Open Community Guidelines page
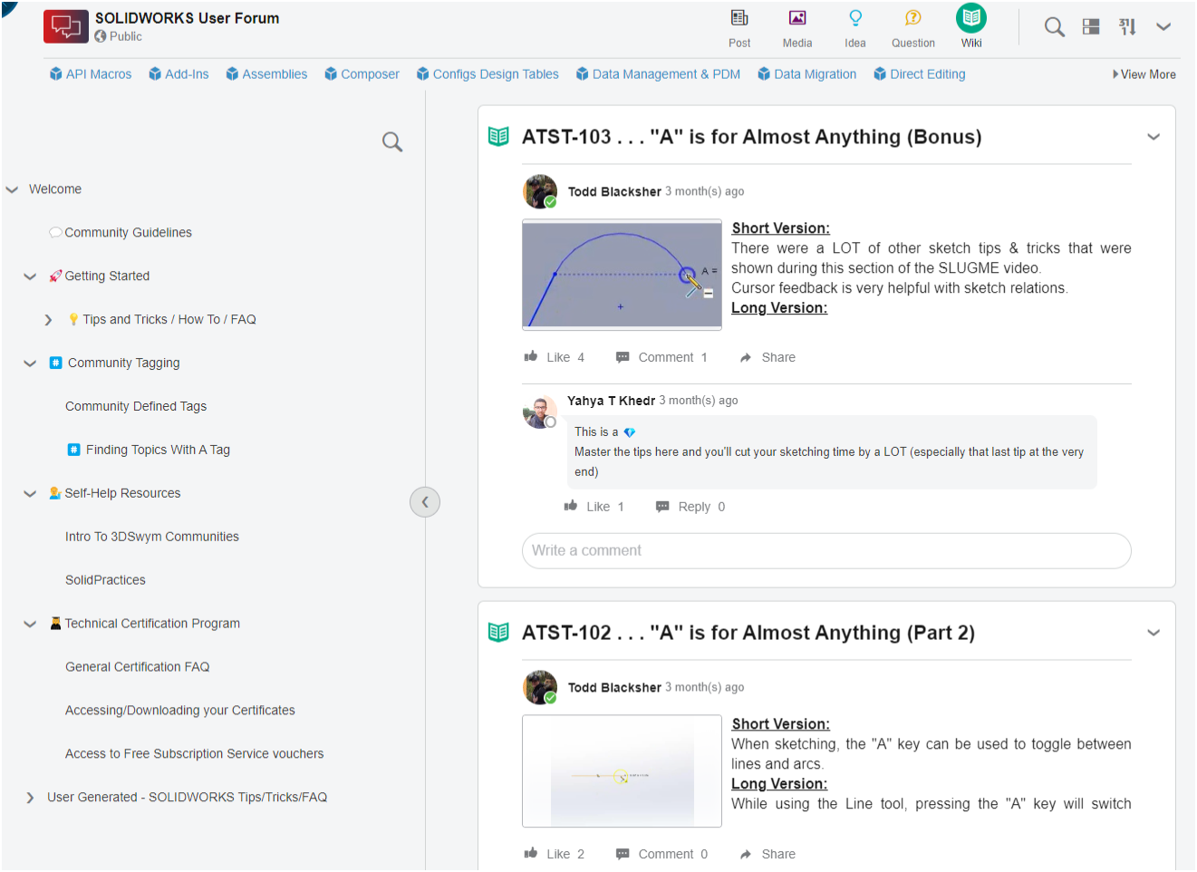The height and width of the screenshot is (872, 1197). click(128, 233)
